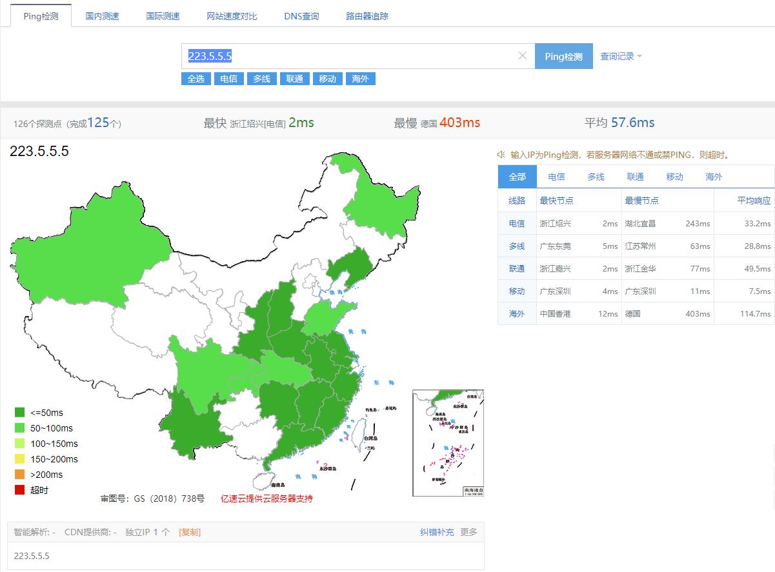Copy the independent IP using 复制
The width and height of the screenshot is (775, 572).
click(189, 532)
